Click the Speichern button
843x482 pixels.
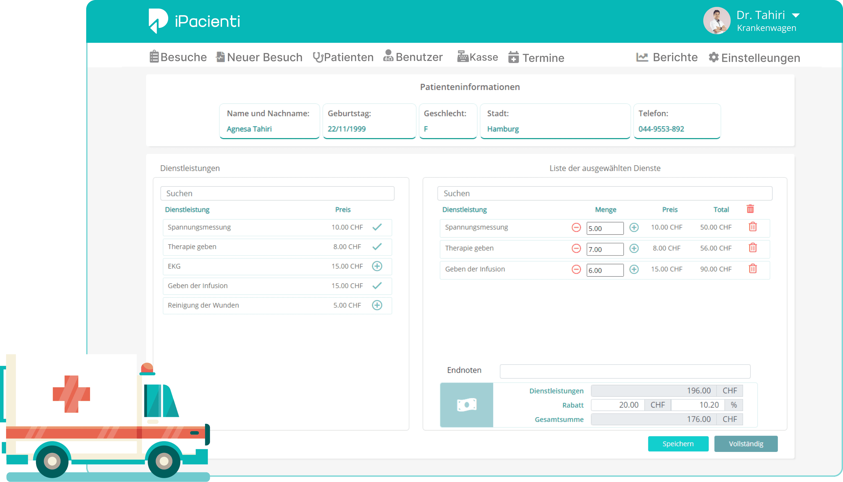678,444
